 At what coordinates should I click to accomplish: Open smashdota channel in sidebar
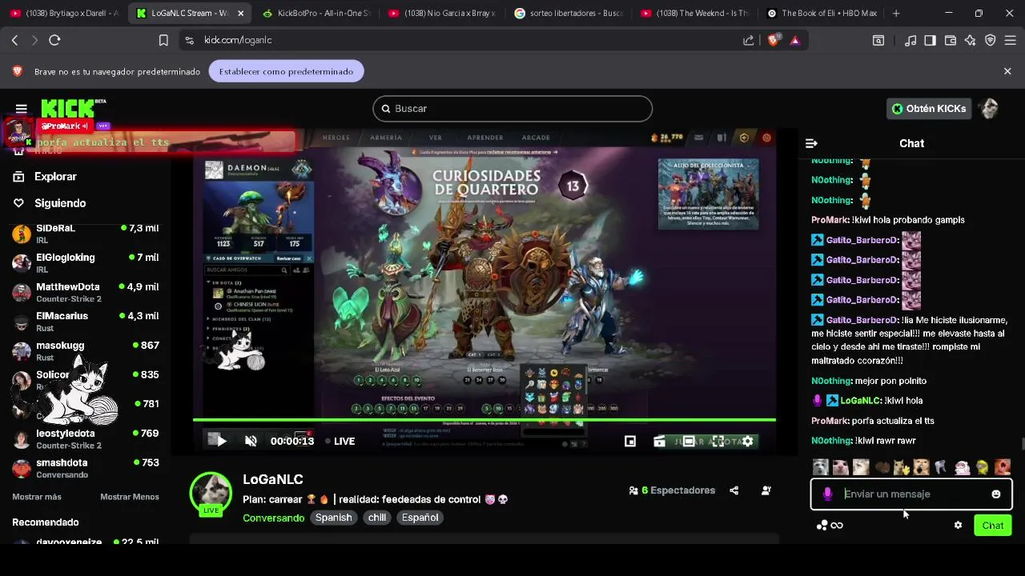[x=86, y=469]
